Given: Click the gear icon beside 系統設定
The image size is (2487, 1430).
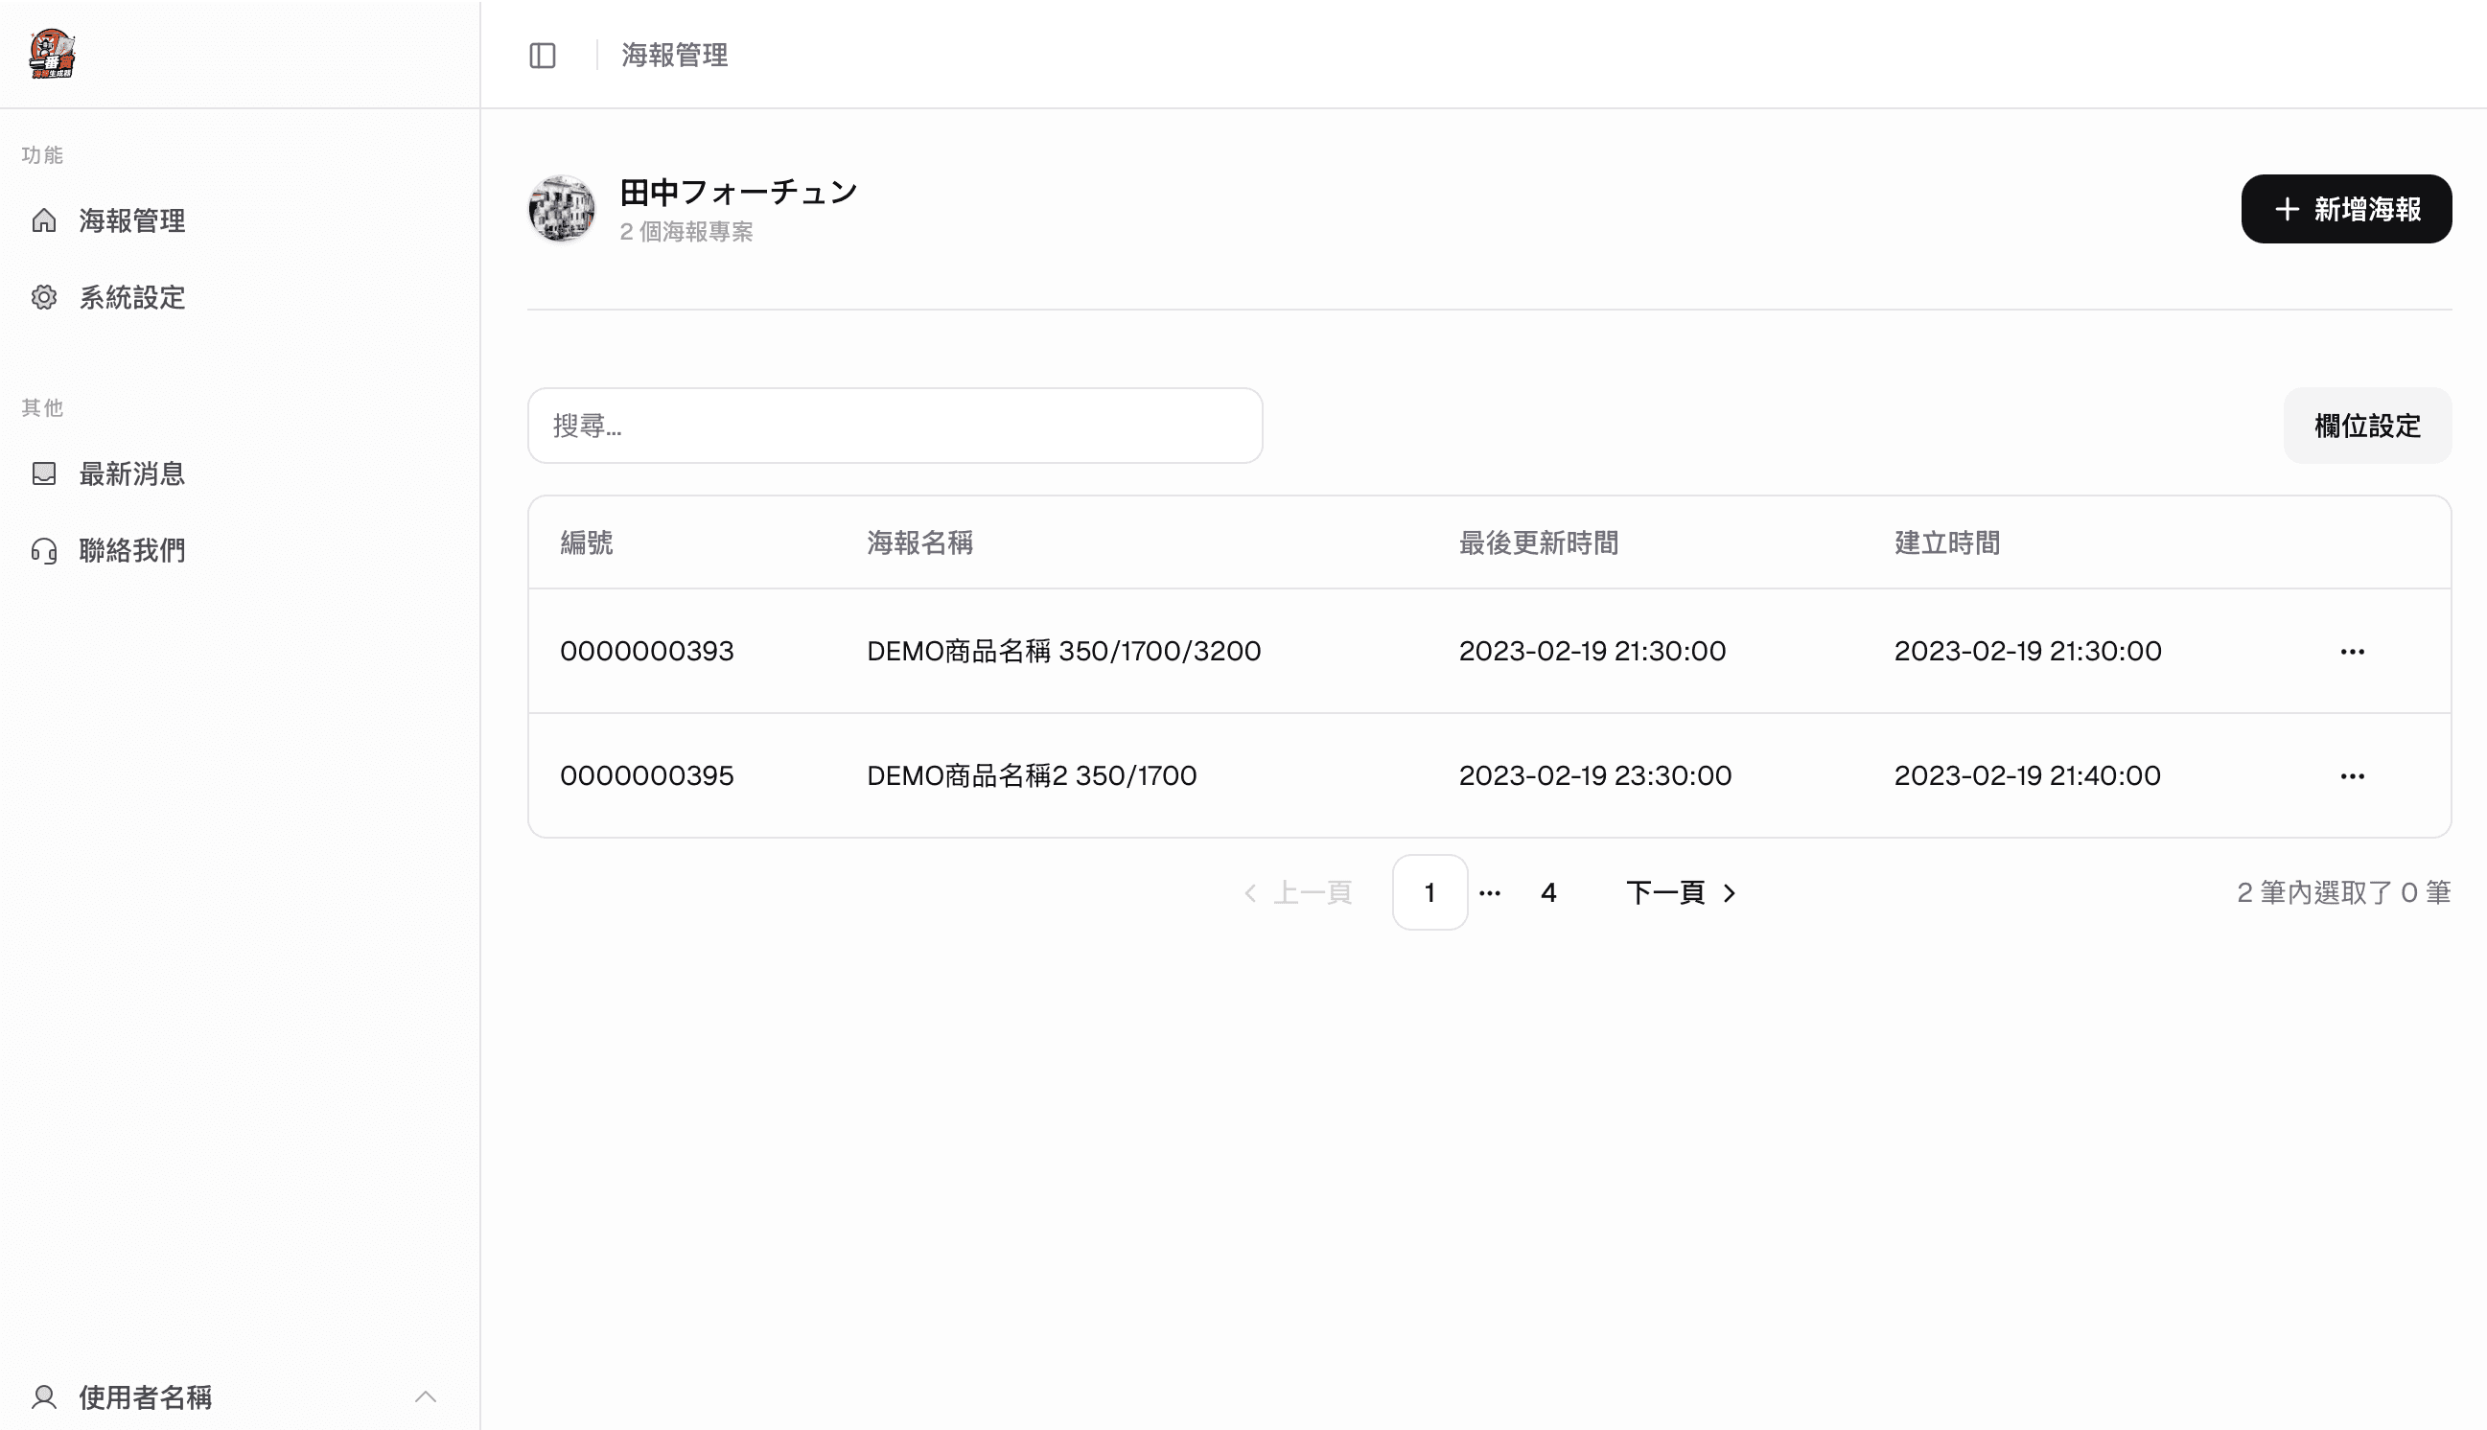Looking at the screenshot, I should (x=44, y=296).
